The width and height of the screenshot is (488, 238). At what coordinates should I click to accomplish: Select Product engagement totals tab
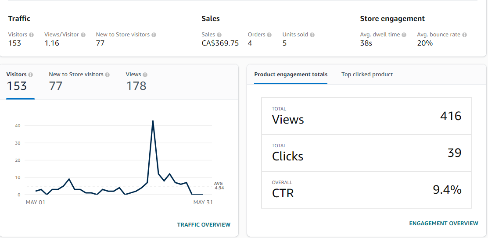[x=291, y=75]
